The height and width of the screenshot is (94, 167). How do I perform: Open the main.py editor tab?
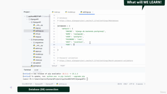pyautogui.click(x=56, y=12)
